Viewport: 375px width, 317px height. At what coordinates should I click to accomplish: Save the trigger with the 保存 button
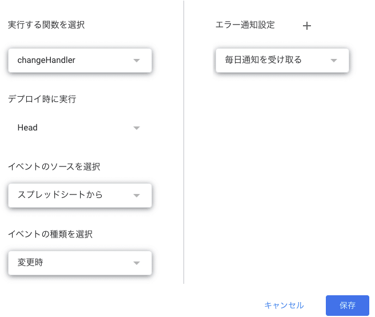(x=347, y=306)
